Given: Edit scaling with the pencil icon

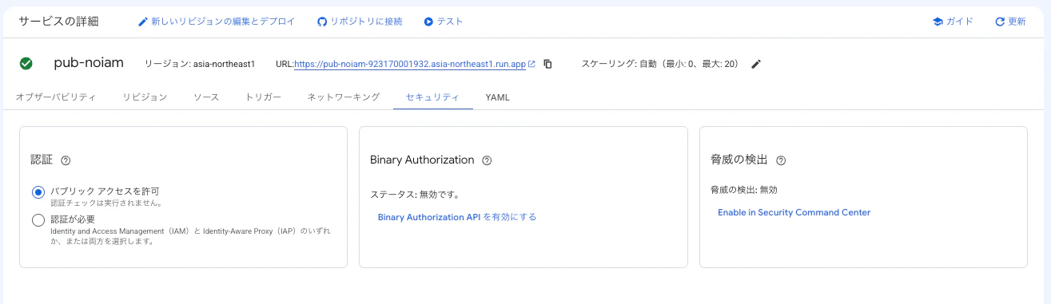Looking at the screenshot, I should click(756, 64).
